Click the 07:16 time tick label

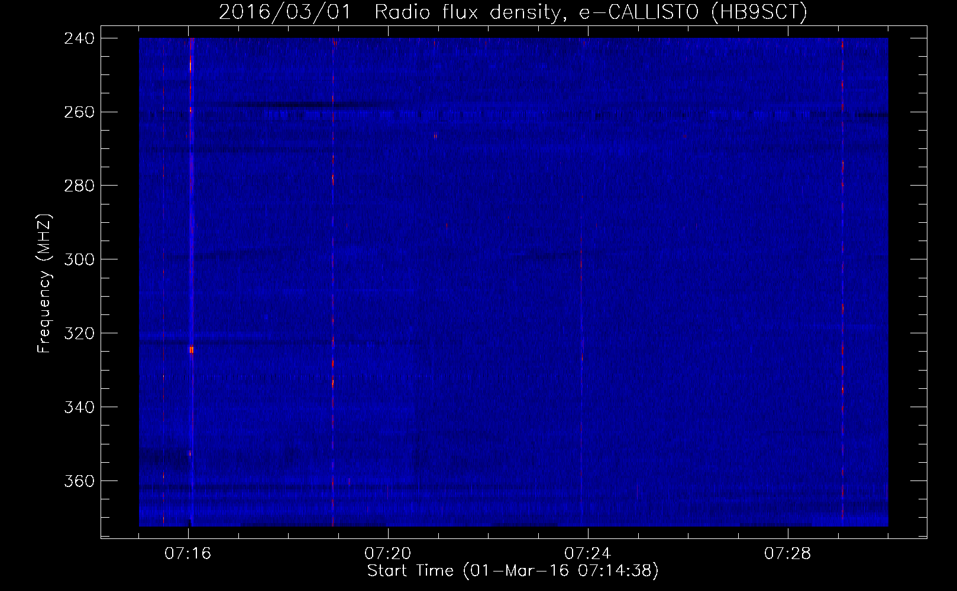tap(188, 553)
